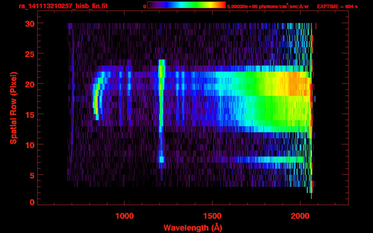Click the EXPTIME = 604 s label
This screenshot has height=233, width=373.
click(x=337, y=6)
